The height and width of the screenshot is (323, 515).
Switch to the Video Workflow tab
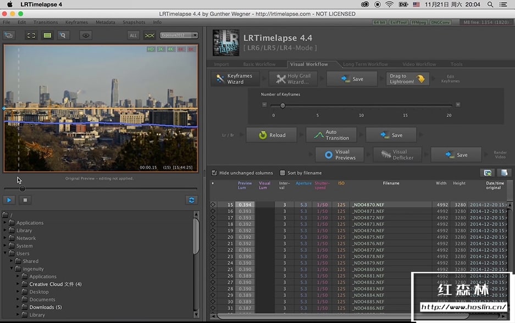419,64
